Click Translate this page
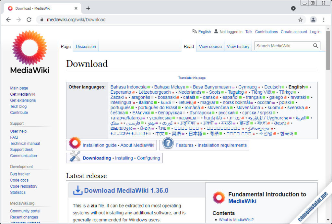 192,78
